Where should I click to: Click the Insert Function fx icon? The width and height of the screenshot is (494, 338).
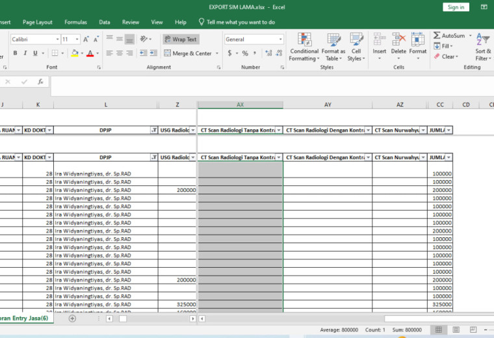pos(40,82)
